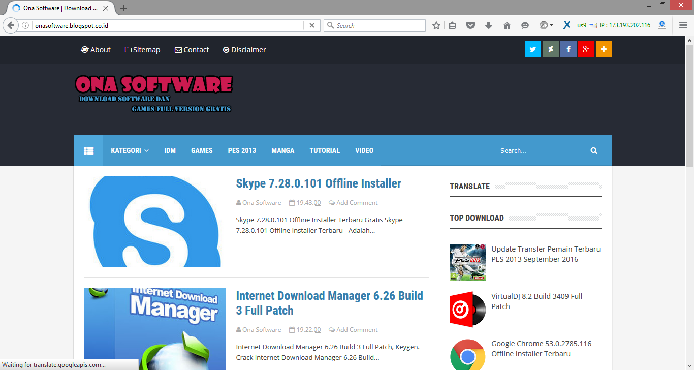The width and height of the screenshot is (694, 370).
Task: Open the smiley chat icon in toolbar
Action: pos(525,25)
